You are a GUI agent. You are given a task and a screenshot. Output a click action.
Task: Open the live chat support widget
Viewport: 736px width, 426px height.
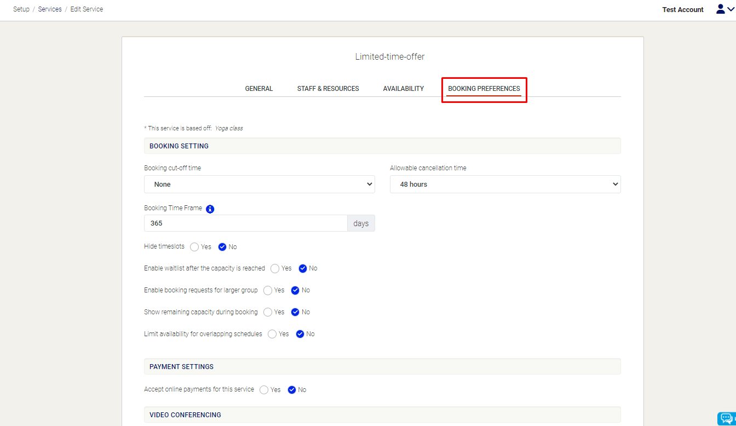point(725,418)
